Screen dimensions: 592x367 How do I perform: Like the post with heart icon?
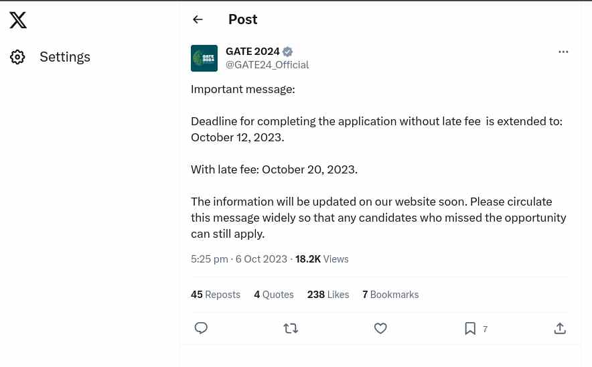pyautogui.click(x=380, y=328)
